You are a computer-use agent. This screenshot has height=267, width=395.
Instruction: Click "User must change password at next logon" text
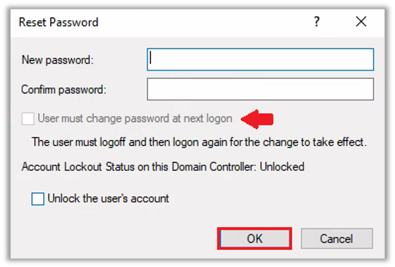[135, 118]
